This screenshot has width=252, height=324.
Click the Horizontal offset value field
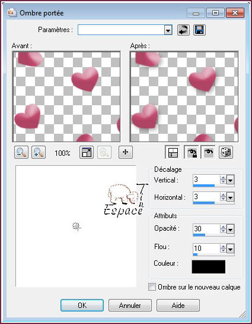coord(206,197)
